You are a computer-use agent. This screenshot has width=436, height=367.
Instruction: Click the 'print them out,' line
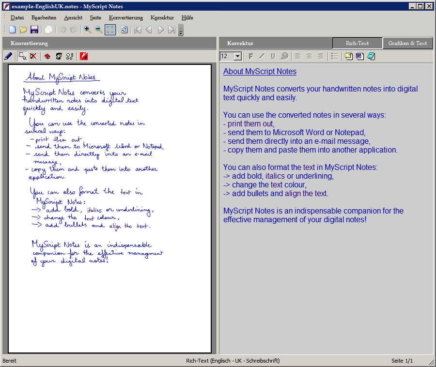[x=249, y=124]
